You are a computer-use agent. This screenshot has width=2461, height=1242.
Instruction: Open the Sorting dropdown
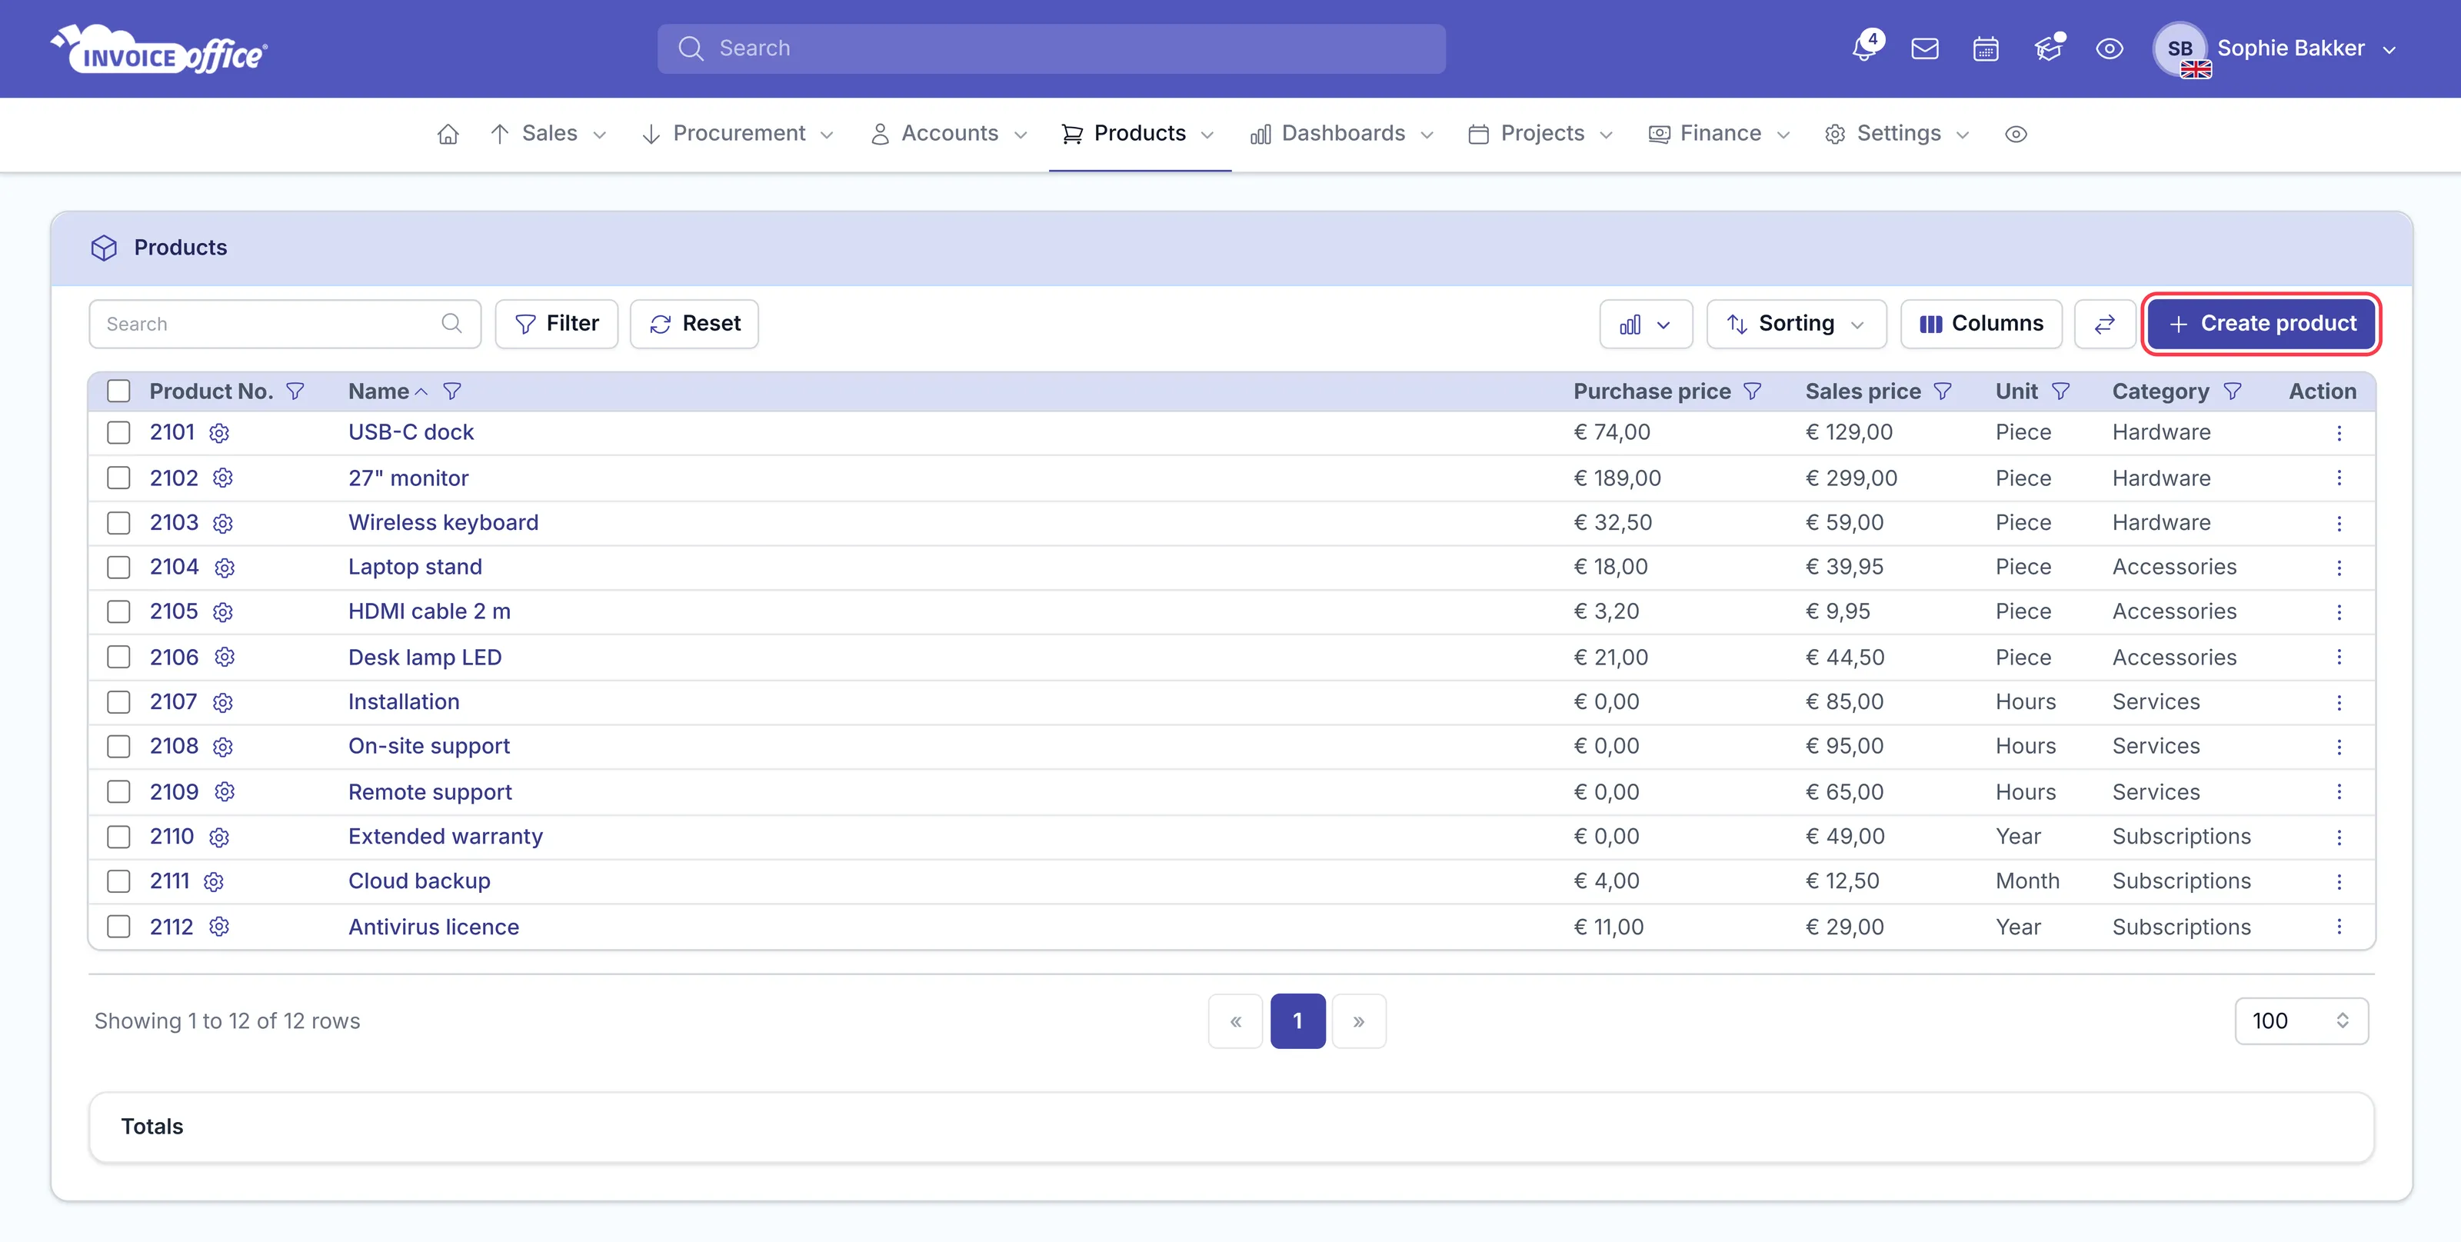1796,324
